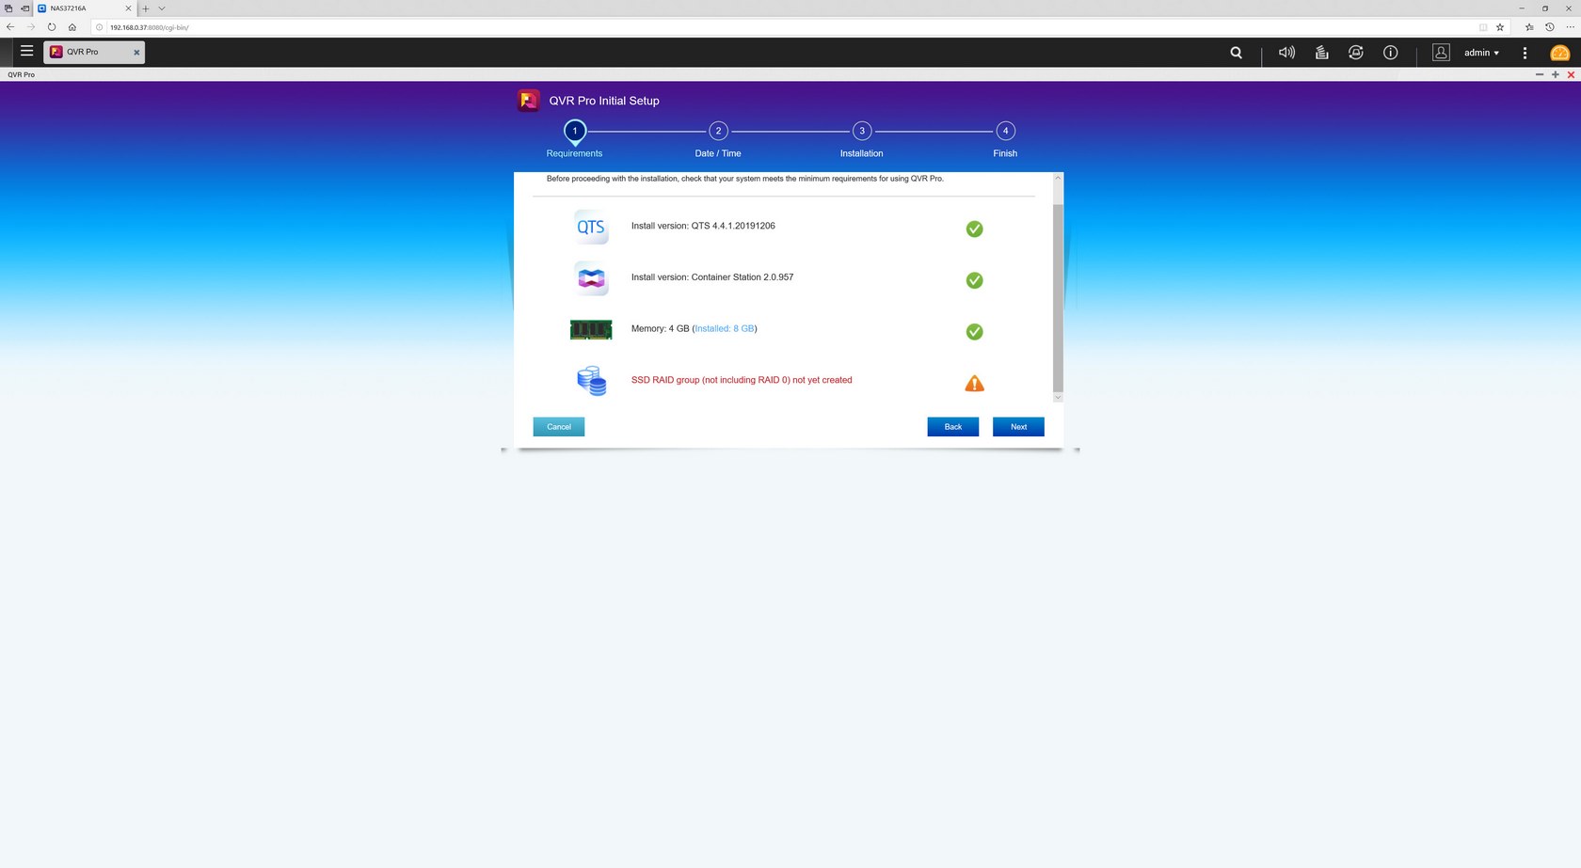1581x868 pixels.
Task: Click the user profile avatar icon
Action: (x=1441, y=53)
